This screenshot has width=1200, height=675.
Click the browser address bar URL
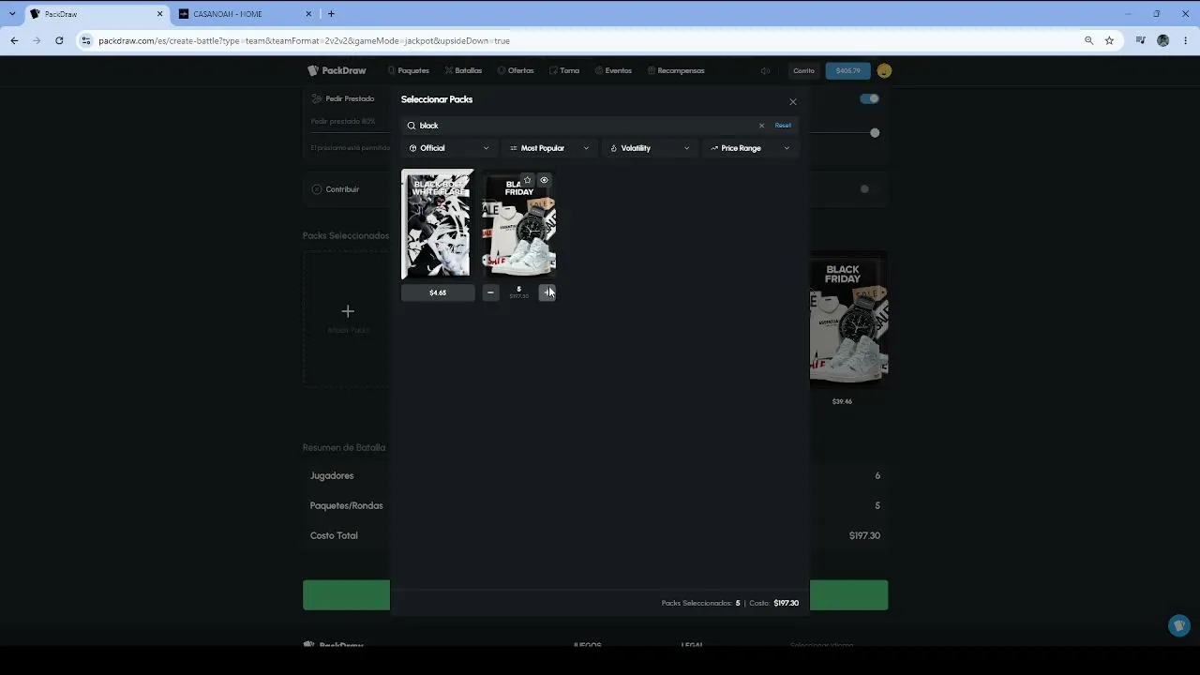[305, 41]
